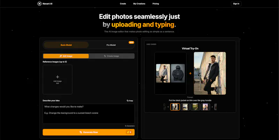The width and height of the screenshot is (279, 140).
Task: Go to My Creations page
Action: [x=139, y=4]
